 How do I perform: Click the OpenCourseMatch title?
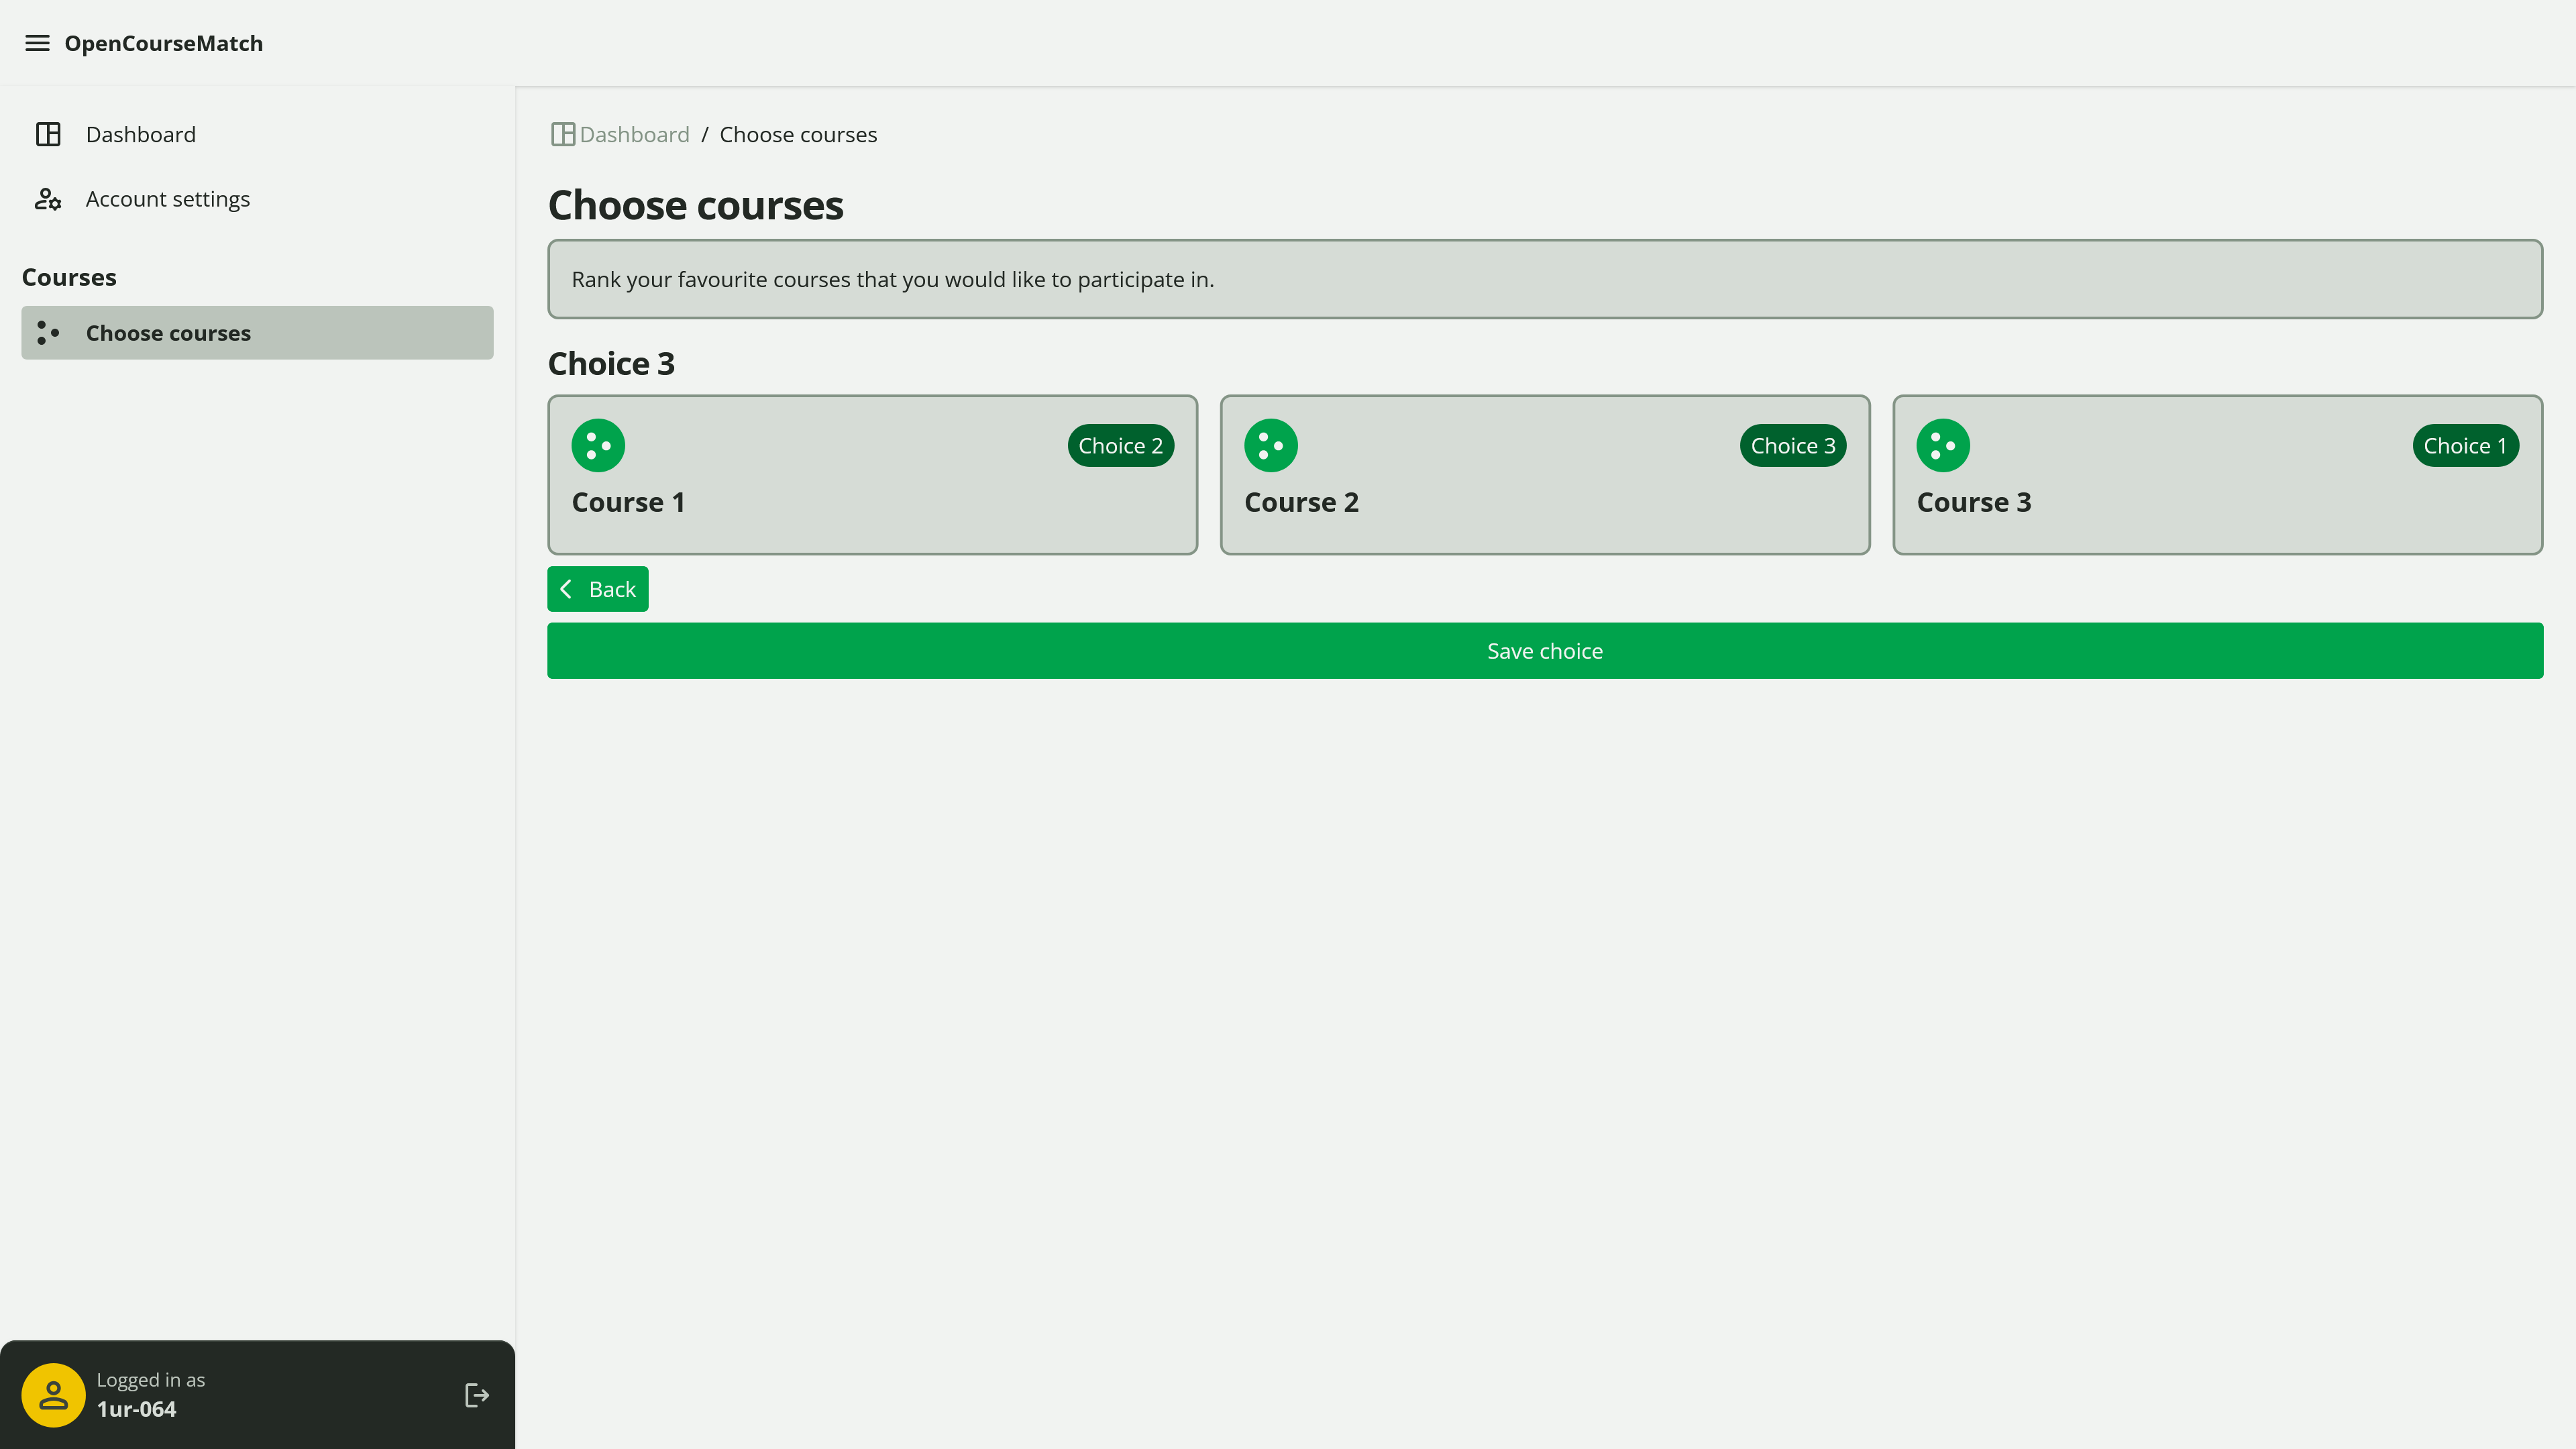[164, 43]
